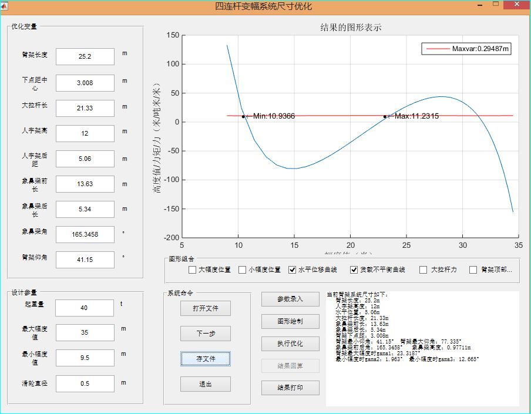Tick the 大拉杆力 checkbox
Screen dimensions: 531x414
pos(423,270)
